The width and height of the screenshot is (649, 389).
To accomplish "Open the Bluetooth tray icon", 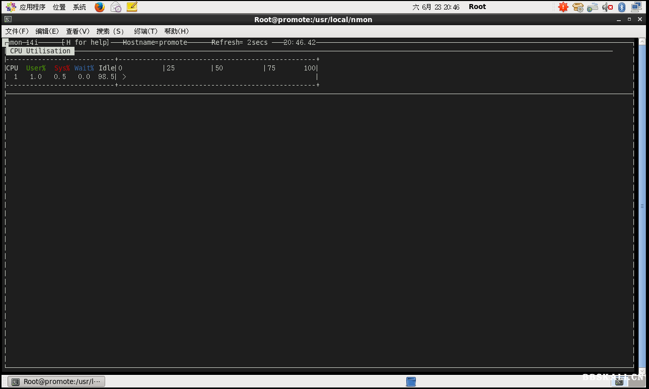I will [621, 7].
